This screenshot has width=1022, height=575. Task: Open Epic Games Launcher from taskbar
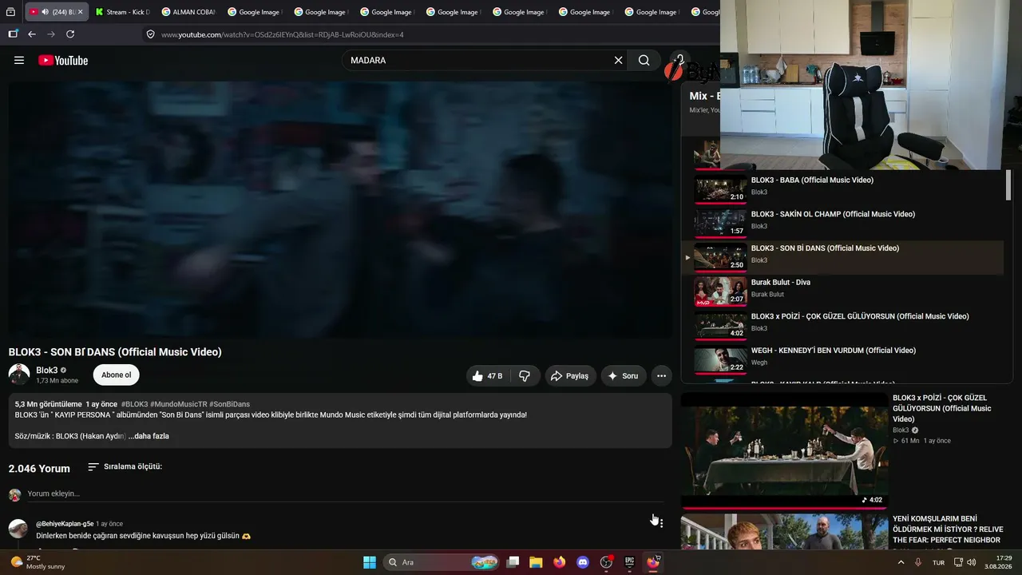629,562
